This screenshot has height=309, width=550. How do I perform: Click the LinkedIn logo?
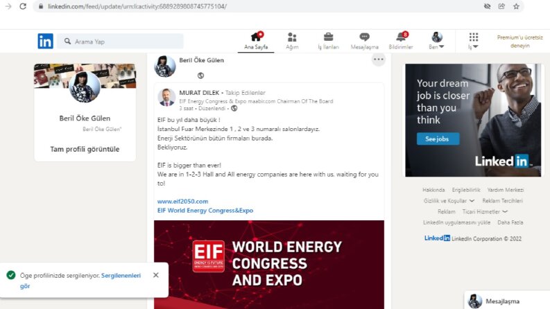[x=45, y=41]
